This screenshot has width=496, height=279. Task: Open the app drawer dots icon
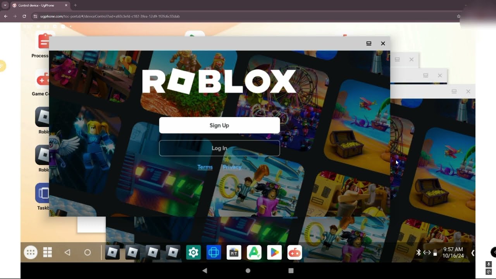pyautogui.click(x=30, y=253)
